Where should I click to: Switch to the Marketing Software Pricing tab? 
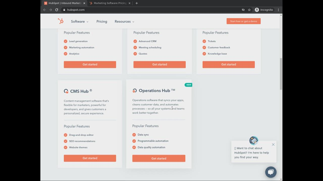[110, 3]
